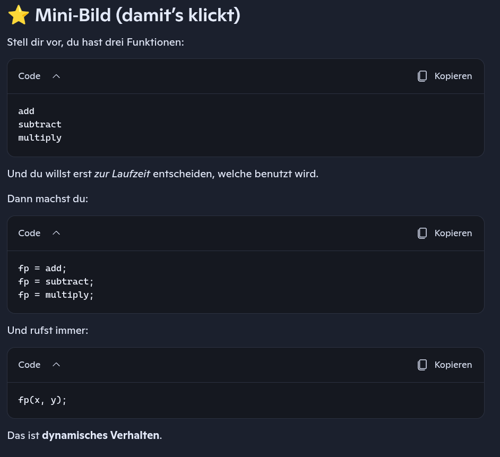The width and height of the screenshot is (500, 457).
Task: Click the bold 'dynamisches Verhalten' text
Action: pos(101,435)
